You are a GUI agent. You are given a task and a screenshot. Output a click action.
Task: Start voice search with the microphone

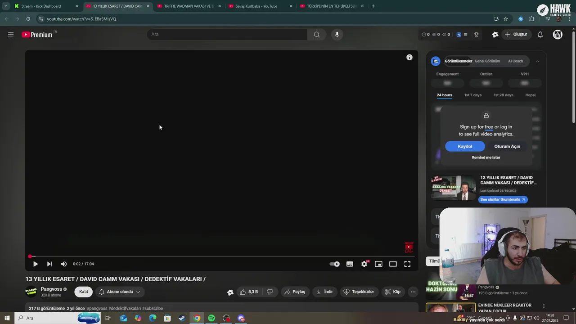point(337,35)
